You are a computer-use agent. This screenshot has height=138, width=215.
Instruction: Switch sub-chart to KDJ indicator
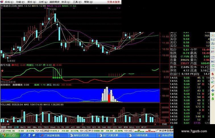coord(109,127)
